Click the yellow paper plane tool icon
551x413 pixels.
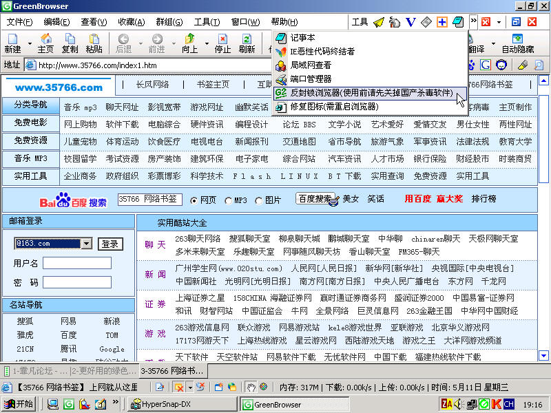(379, 22)
